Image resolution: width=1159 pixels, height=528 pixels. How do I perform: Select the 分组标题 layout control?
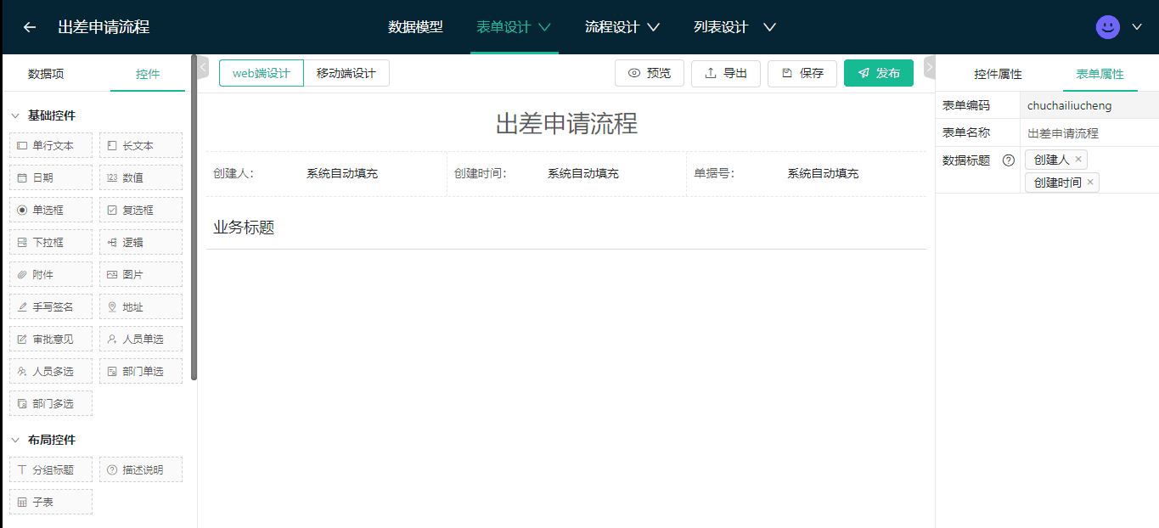point(51,469)
